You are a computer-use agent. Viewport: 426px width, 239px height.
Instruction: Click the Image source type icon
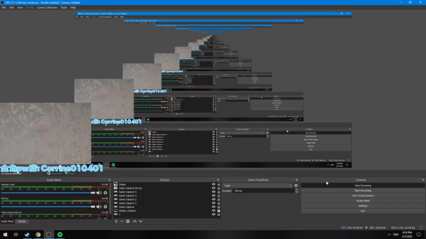point(116,184)
